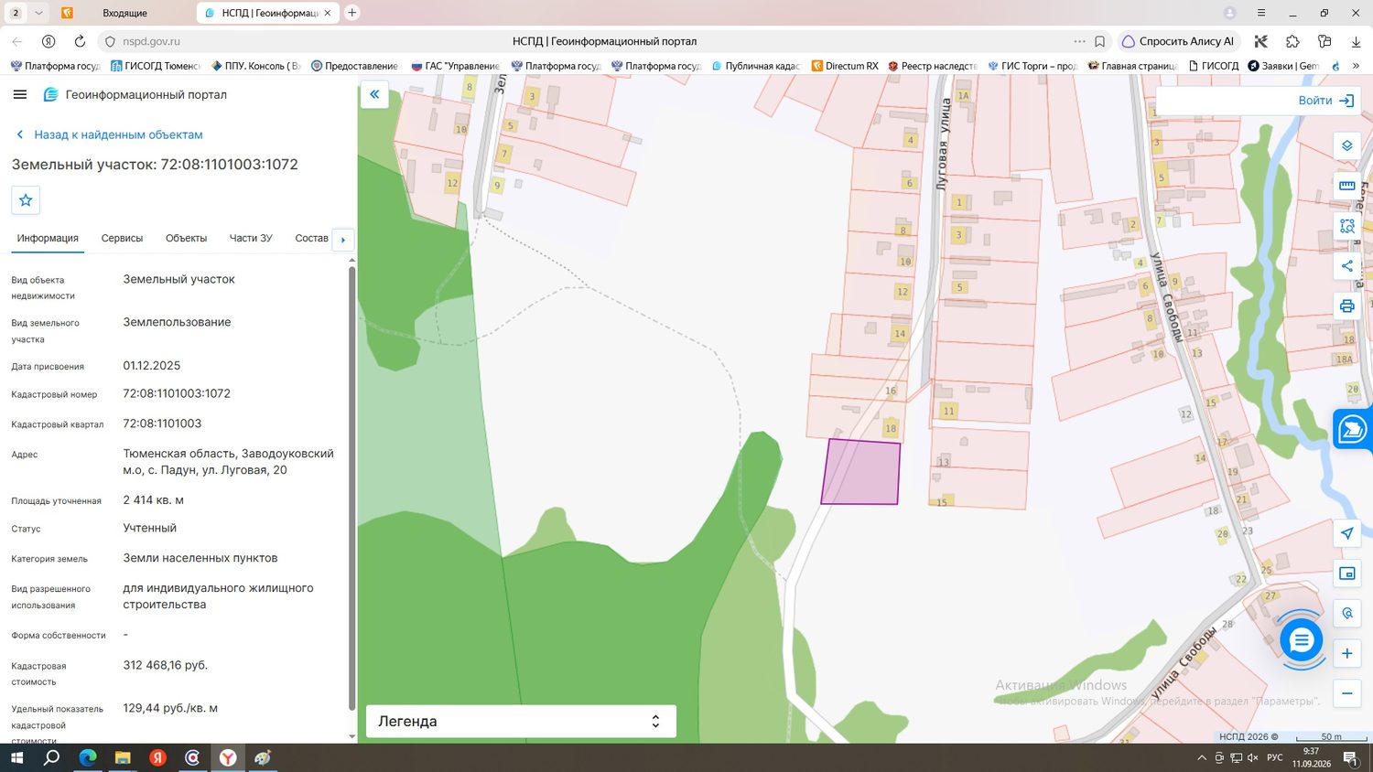Screen dimensions: 1373x772
Task: Show more tabs with right arrow
Action: (x=343, y=240)
